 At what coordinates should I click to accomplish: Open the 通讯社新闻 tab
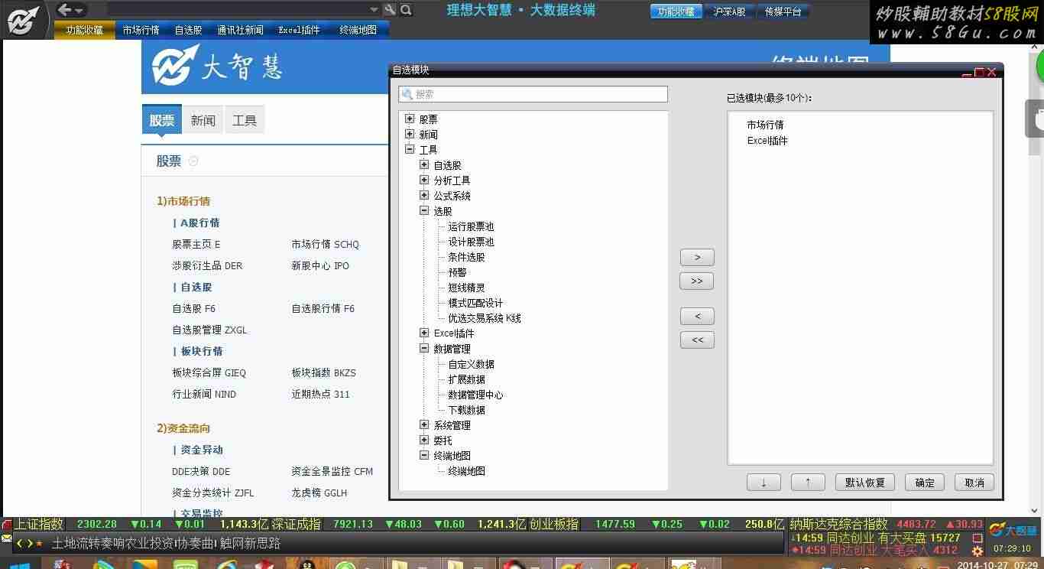pos(240,30)
